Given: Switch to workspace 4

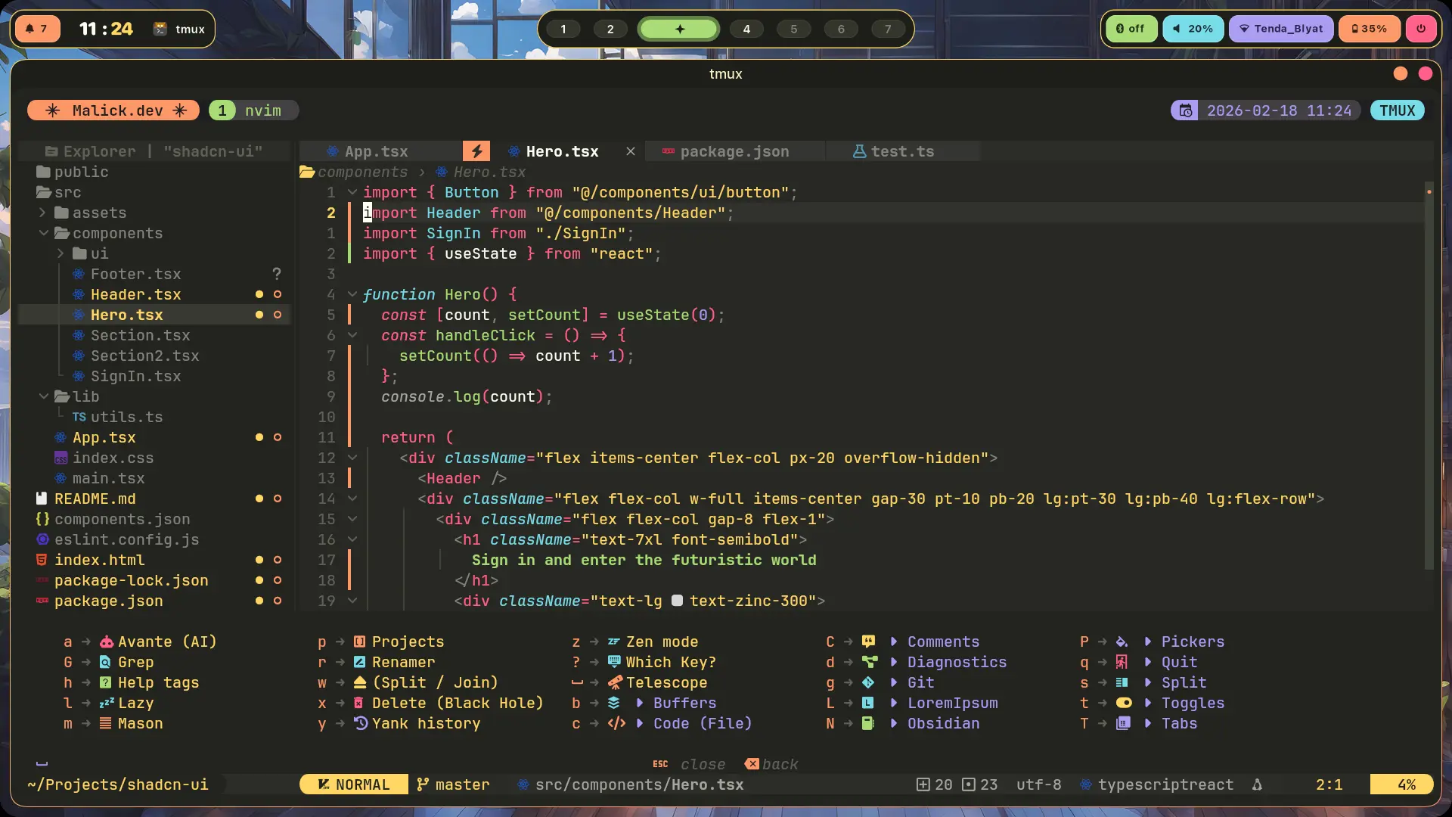Looking at the screenshot, I should click(x=746, y=30).
